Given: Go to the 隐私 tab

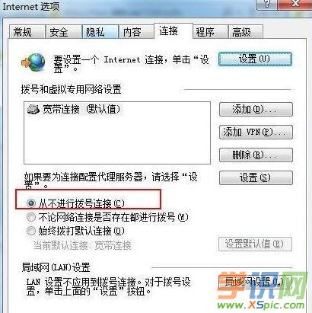Looking at the screenshot, I should [100, 32].
